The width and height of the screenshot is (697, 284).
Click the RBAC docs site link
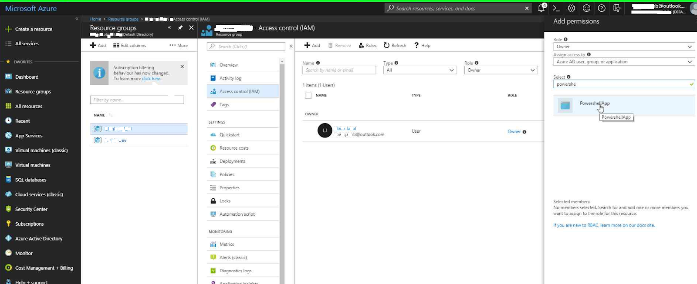(x=604, y=225)
